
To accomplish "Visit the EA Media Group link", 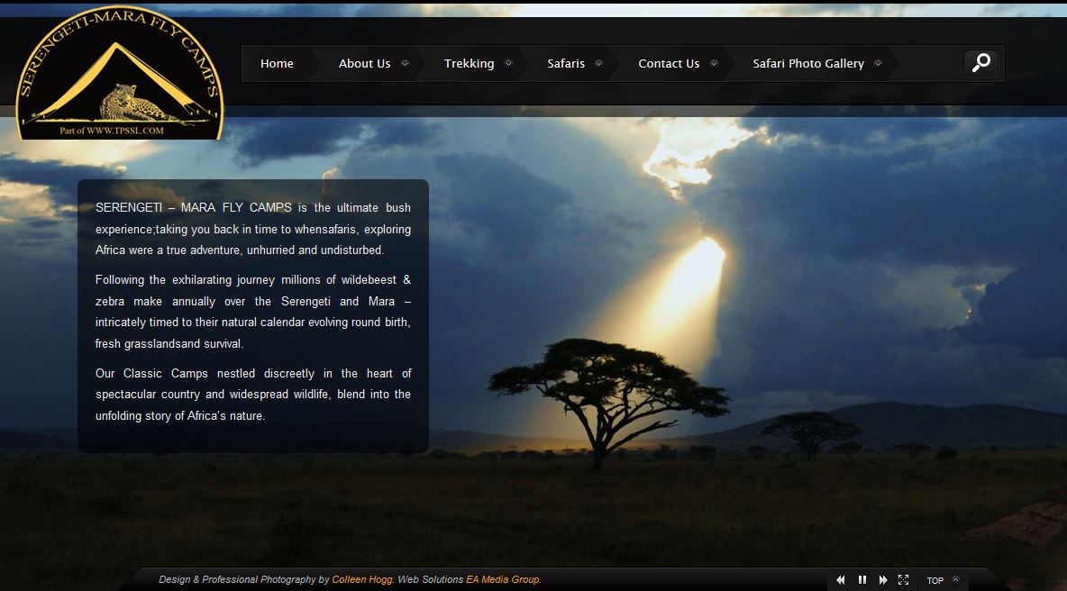I will (x=503, y=579).
